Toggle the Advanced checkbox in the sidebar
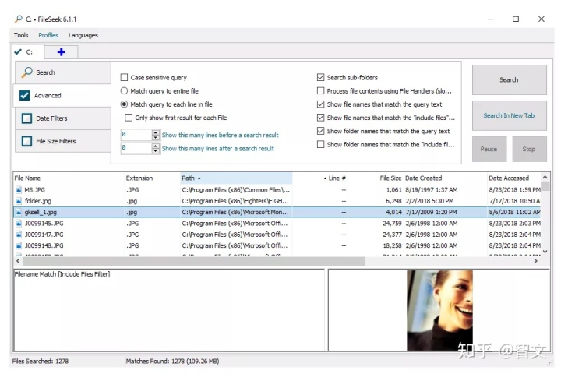 [x=25, y=96]
